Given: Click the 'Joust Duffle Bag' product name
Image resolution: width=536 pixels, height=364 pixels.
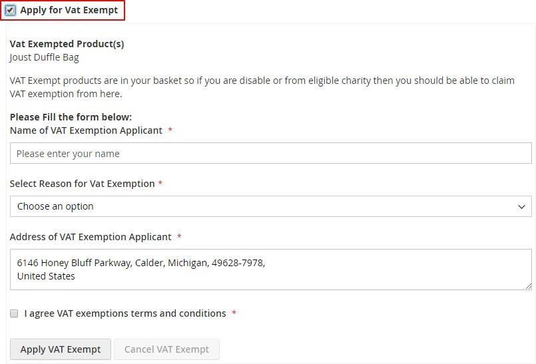Looking at the screenshot, I should 44,57.
